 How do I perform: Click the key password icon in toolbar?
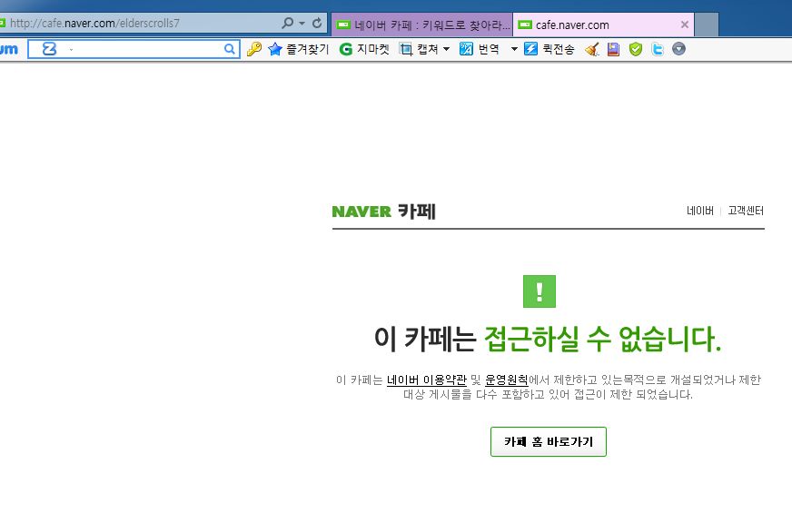[253, 49]
